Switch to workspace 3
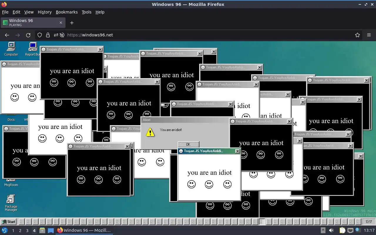 point(27,231)
